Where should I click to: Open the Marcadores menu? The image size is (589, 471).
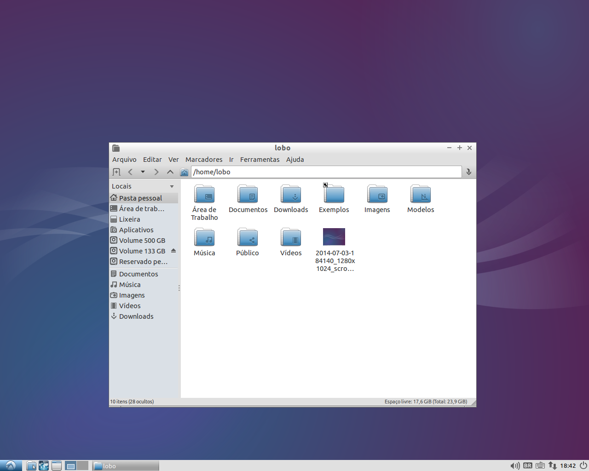click(203, 160)
